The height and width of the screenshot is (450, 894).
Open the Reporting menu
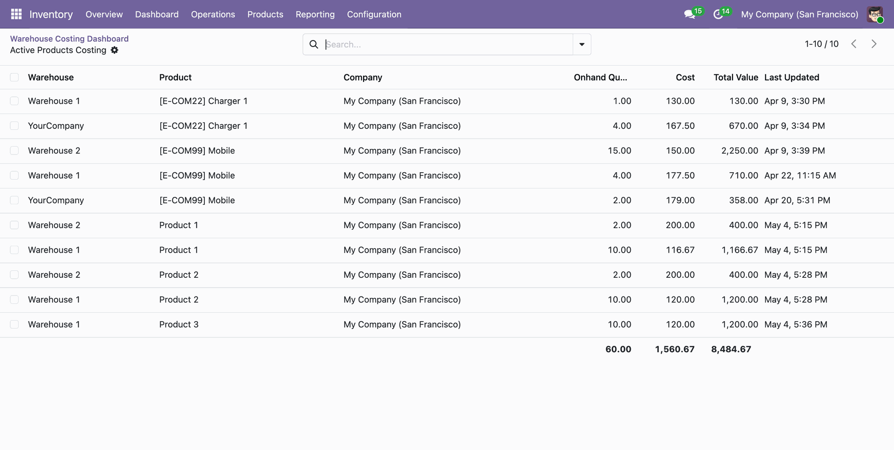click(x=315, y=14)
